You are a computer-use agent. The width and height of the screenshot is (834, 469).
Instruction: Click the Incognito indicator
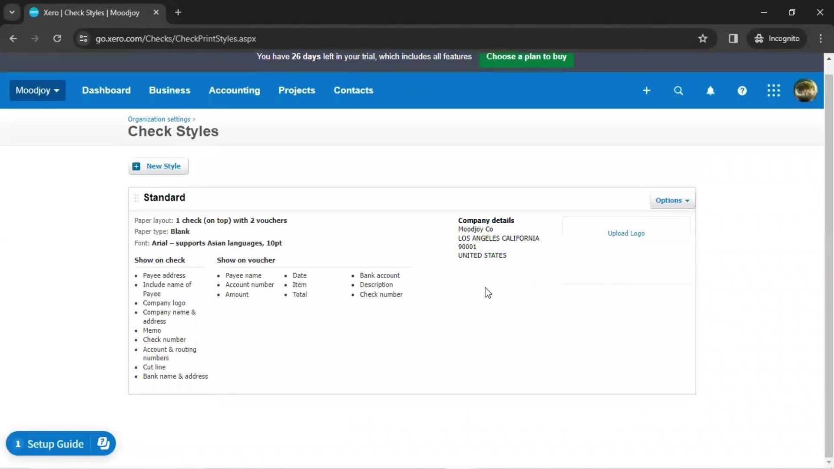click(x=777, y=39)
